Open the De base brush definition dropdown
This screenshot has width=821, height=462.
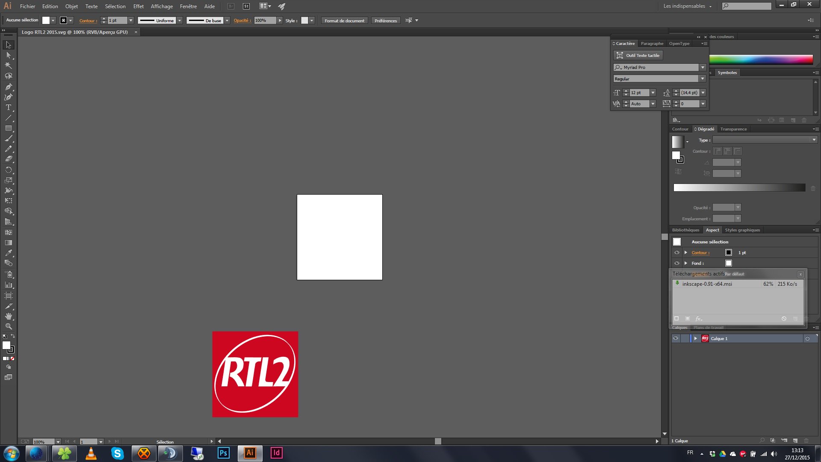tap(227, 21)
